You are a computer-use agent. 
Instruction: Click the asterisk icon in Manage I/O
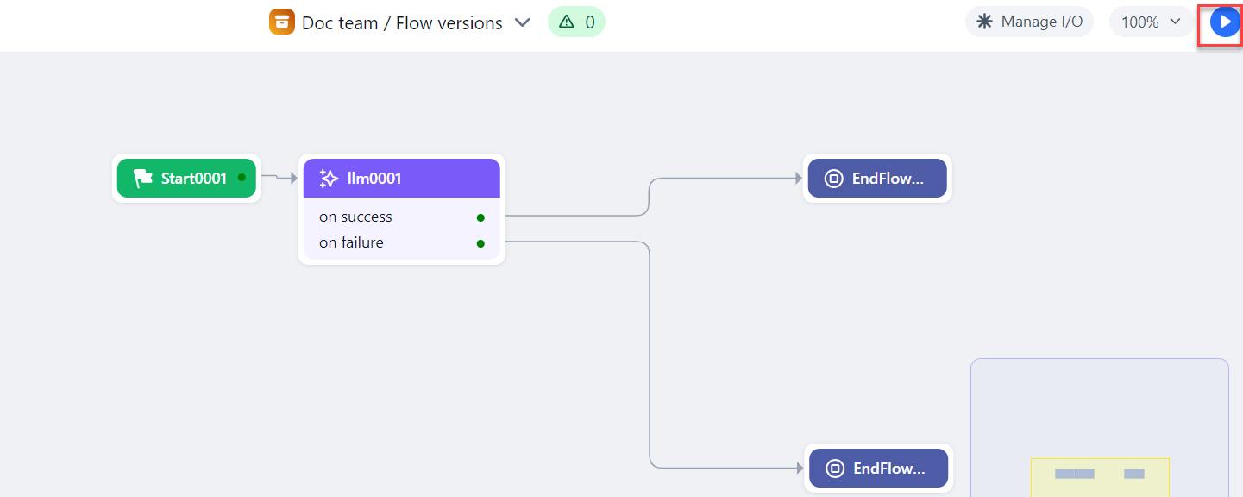point(984,22)
